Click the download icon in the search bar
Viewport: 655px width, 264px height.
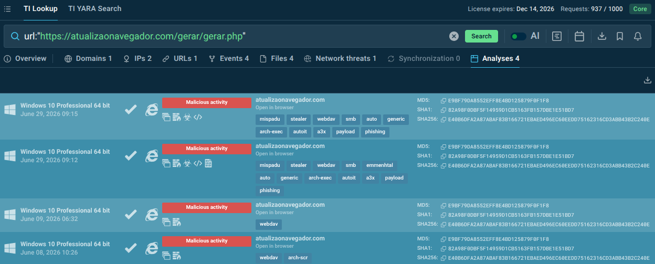(x=603, y=36)
